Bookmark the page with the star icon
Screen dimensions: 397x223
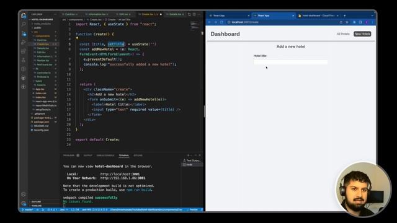[347, 22]
